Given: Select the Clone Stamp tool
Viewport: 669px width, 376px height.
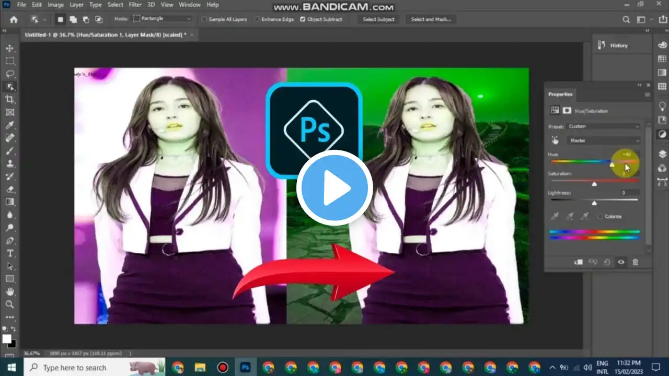Looking at the screenshot, I should point(9,163).
